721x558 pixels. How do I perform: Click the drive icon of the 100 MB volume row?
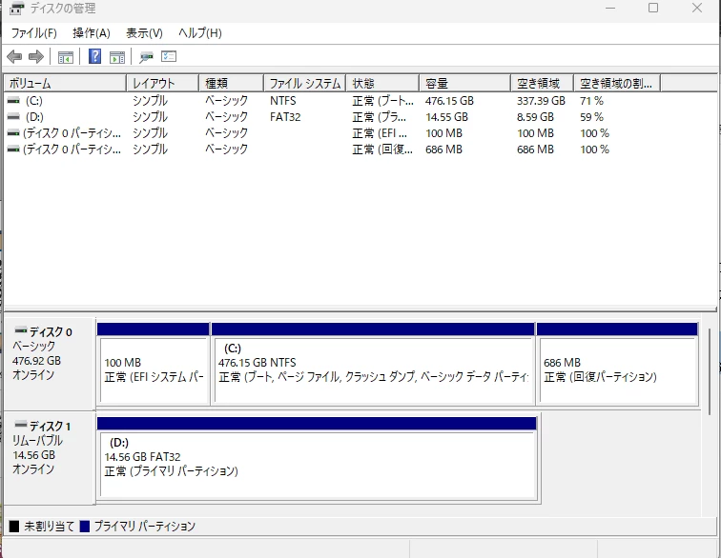[13, 133]
